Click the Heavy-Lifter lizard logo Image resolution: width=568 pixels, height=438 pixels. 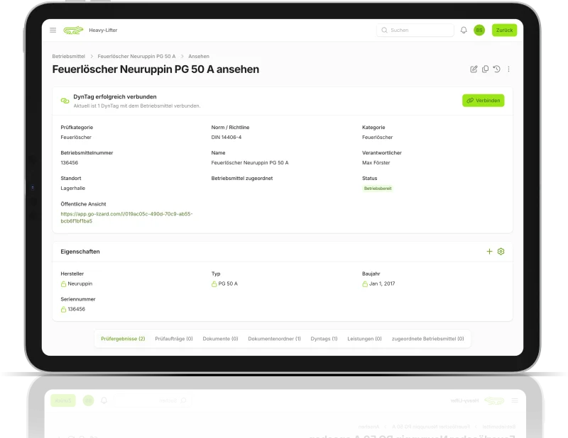click(73, 30)
